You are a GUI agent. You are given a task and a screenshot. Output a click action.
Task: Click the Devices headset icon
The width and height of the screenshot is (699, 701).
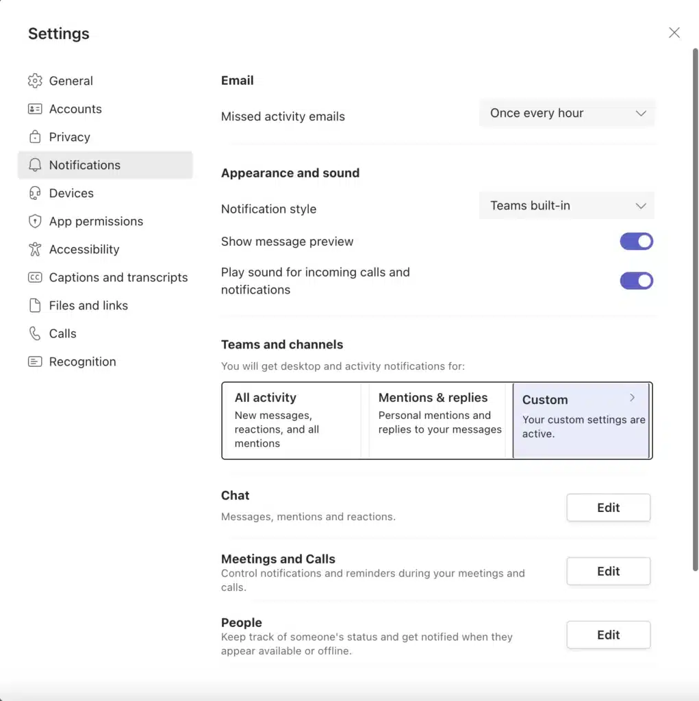click(35, 193)
